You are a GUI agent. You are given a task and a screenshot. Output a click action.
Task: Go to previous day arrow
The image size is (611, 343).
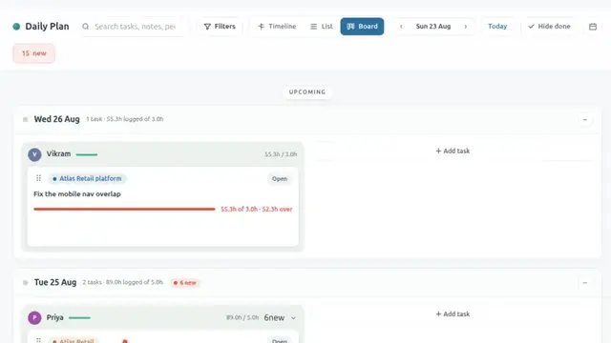[x=401, y=27]
